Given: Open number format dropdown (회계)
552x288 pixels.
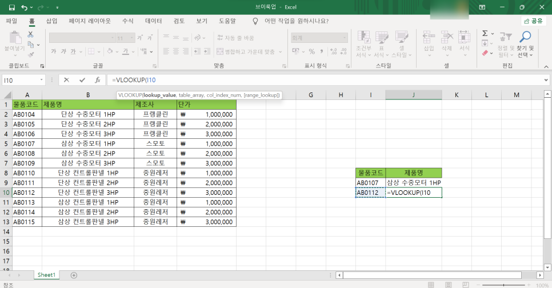Looking at the screenshot, I should point(345,38).
